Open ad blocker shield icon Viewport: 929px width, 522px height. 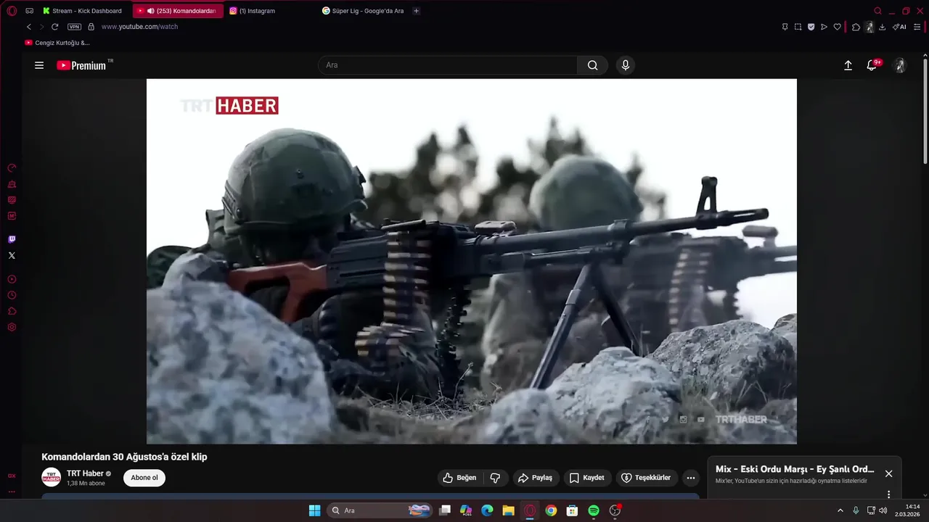click(811, 27)
